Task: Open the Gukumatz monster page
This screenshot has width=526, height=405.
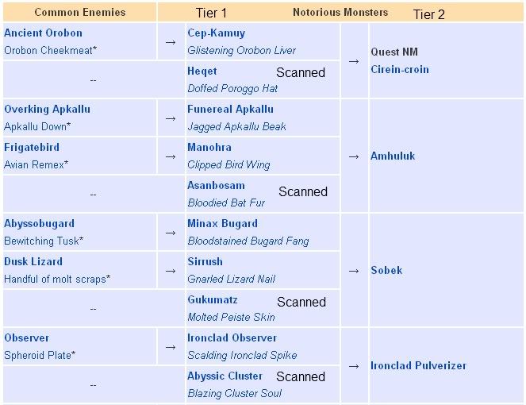Action: (x=212, y=300)
